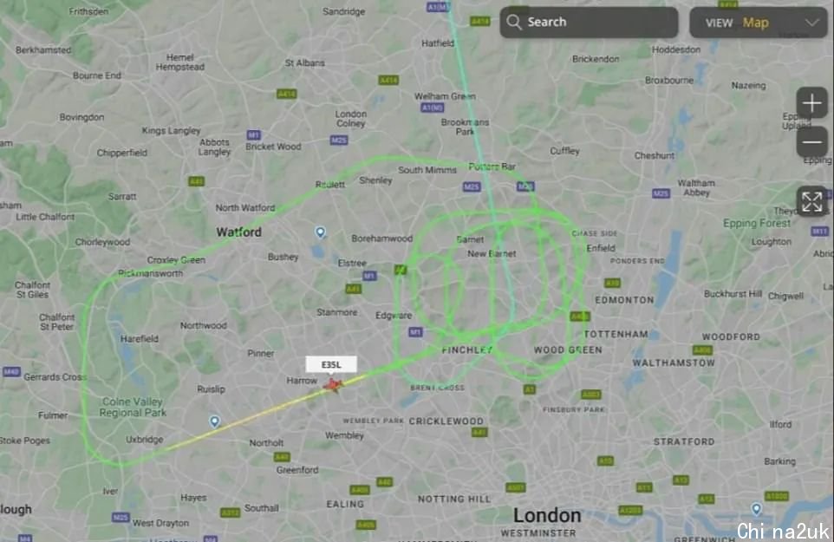
Task: Toggle fullscreen map with expand icon
Action: pyautogui.click(x=811, y=202)
